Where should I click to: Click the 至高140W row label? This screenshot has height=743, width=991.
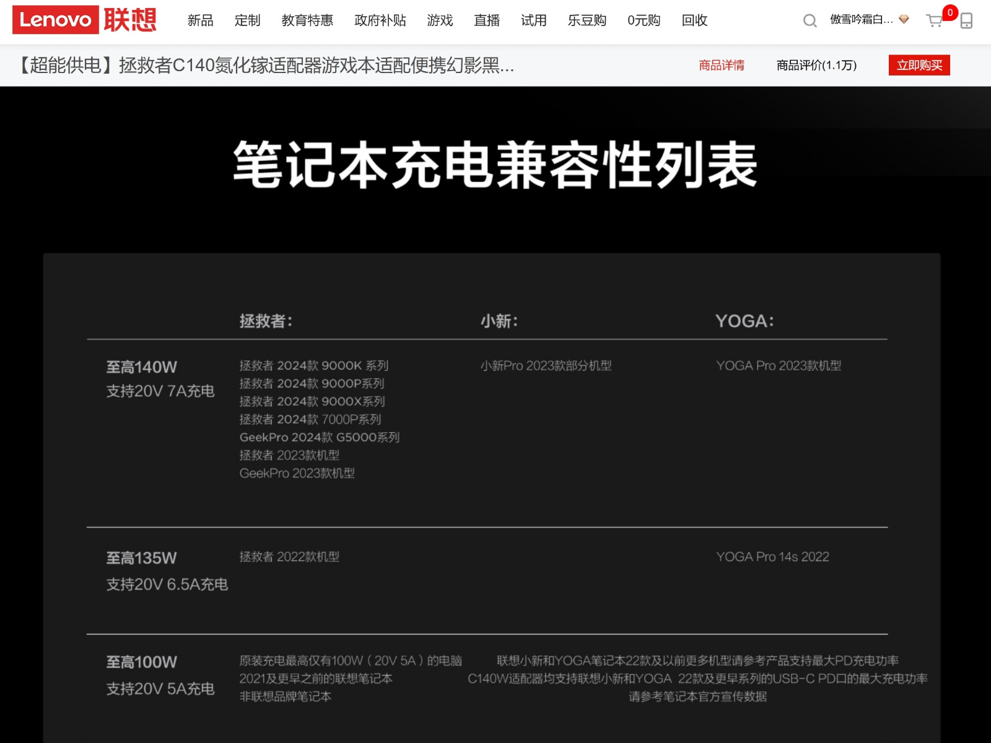[141, 367]
